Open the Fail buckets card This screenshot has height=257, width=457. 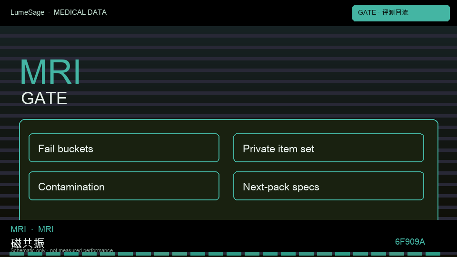(124, 148)
